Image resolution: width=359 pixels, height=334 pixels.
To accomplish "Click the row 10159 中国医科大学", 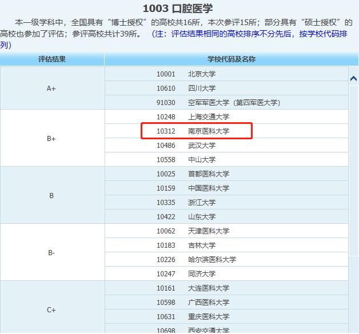I will click(x=226, y=188).
